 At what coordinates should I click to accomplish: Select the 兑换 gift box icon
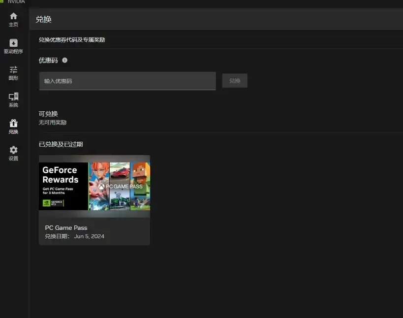(x=13, y=123)
